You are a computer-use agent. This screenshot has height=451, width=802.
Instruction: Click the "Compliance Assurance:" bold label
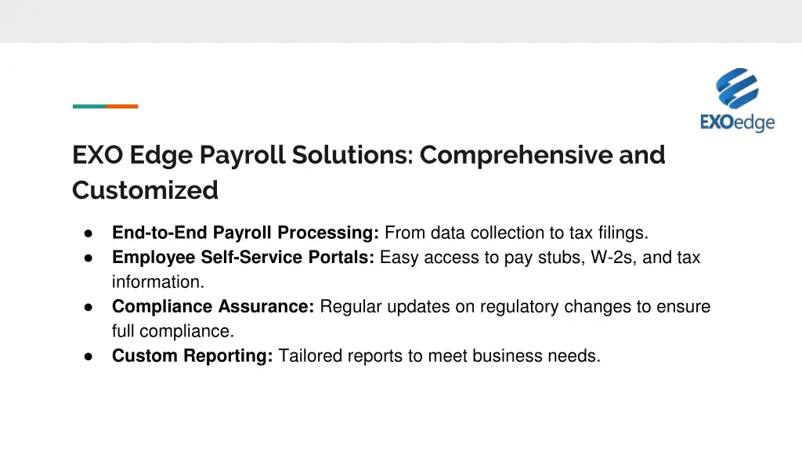213,306
